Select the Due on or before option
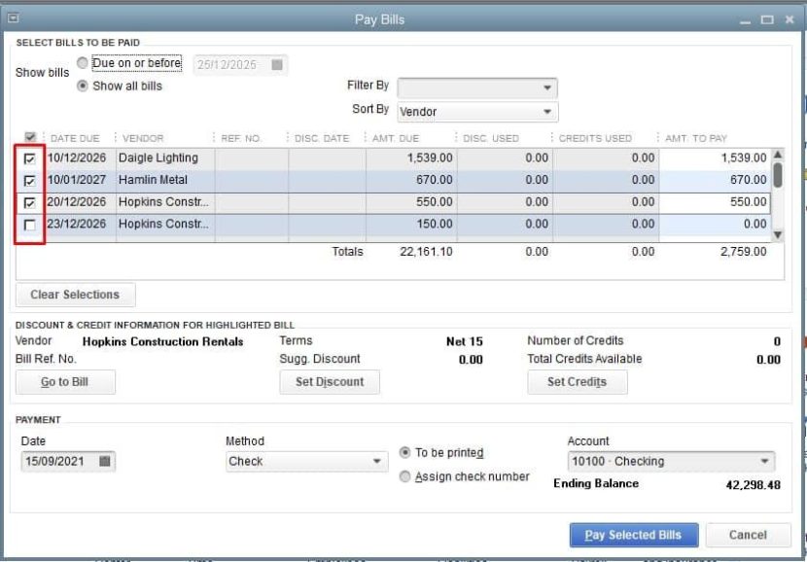This screenshot has width=807, height=562. pos(83,61)
